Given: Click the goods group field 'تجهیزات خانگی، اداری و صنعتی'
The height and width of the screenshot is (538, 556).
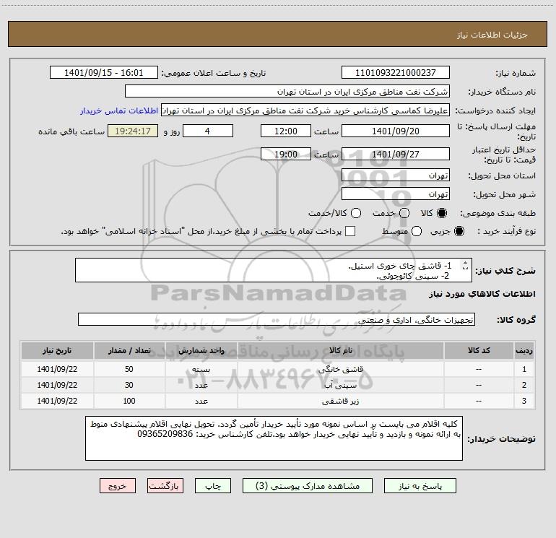Looking at the screenshot, I should point(277,319).
